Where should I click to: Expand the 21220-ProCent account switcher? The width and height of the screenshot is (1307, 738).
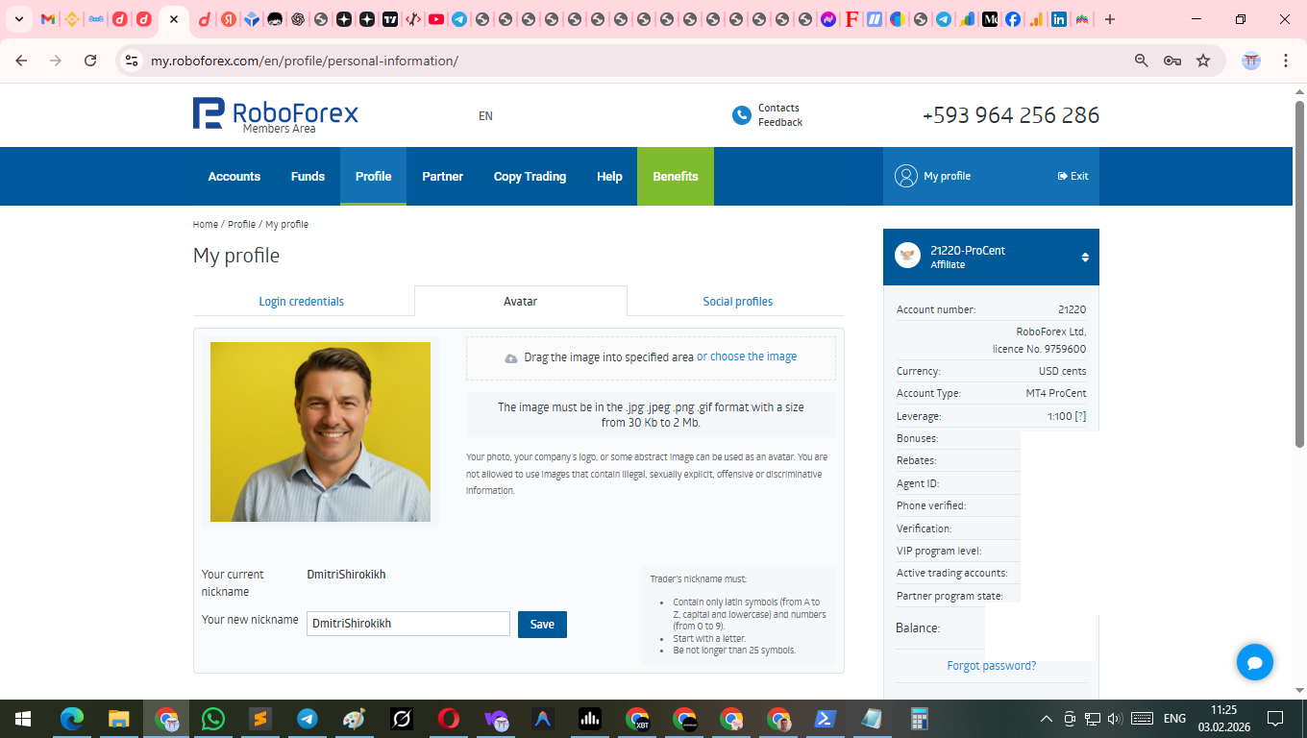[1084, 256]
